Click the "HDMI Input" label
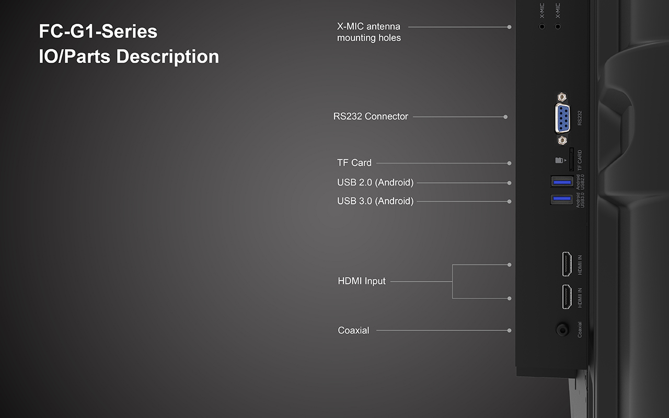This screenshot has height=418, width=669. coord(362,281)
